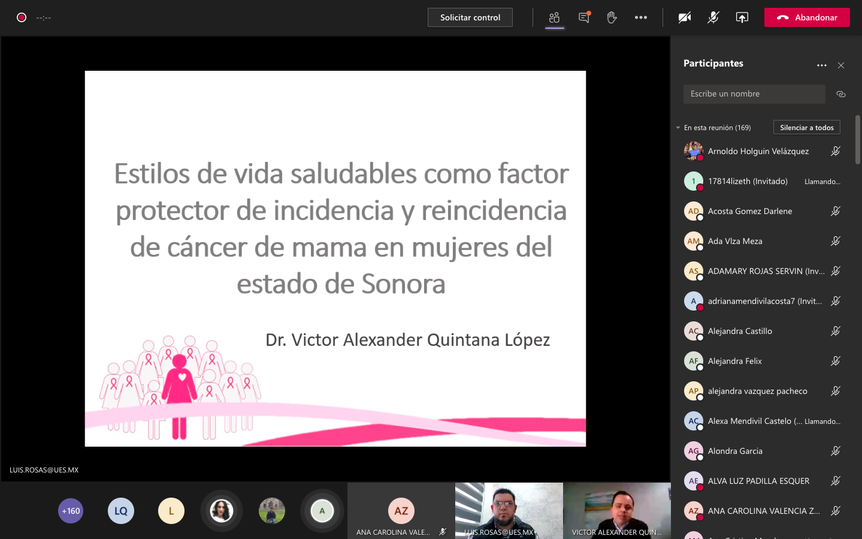Open more meeting actions menu
Image resolution: width=862 pixels, height=539 pixels.
pyautogui.click(x=640, y=17)
